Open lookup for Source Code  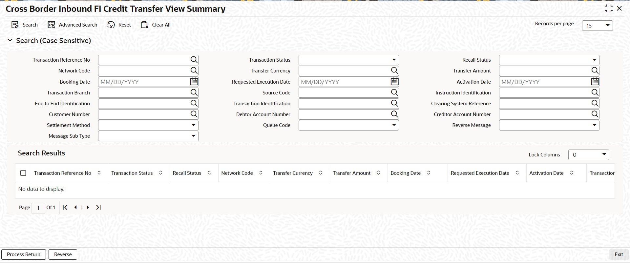[394, 92]
